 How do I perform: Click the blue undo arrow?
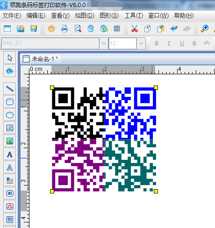[x=174, y=28]
